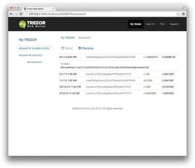Close the Trezor Web Wallet tab
Image resolution: width=195 pixels, height=168 pixels.
point(53,9)
